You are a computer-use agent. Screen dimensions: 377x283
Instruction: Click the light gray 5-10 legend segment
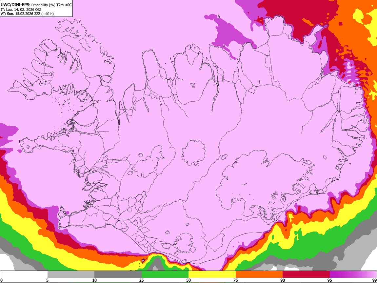71,274
